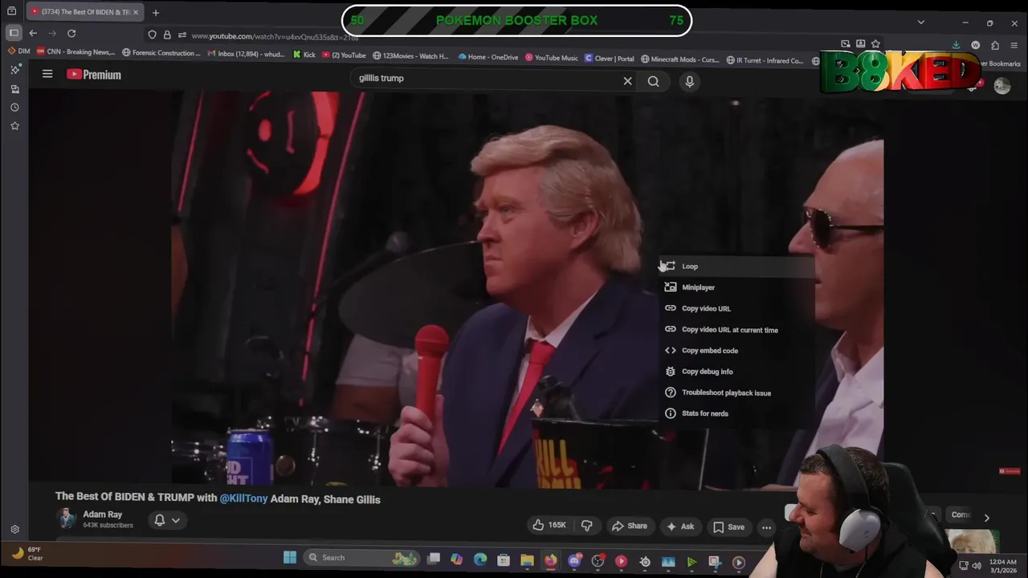Screen dimensions: 1028x578
Task: Bookmark this page with star icon
Action: point(875,44)
